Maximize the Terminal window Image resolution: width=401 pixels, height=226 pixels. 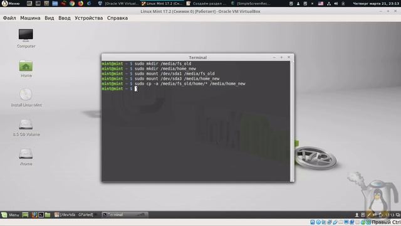pos(281,57)
